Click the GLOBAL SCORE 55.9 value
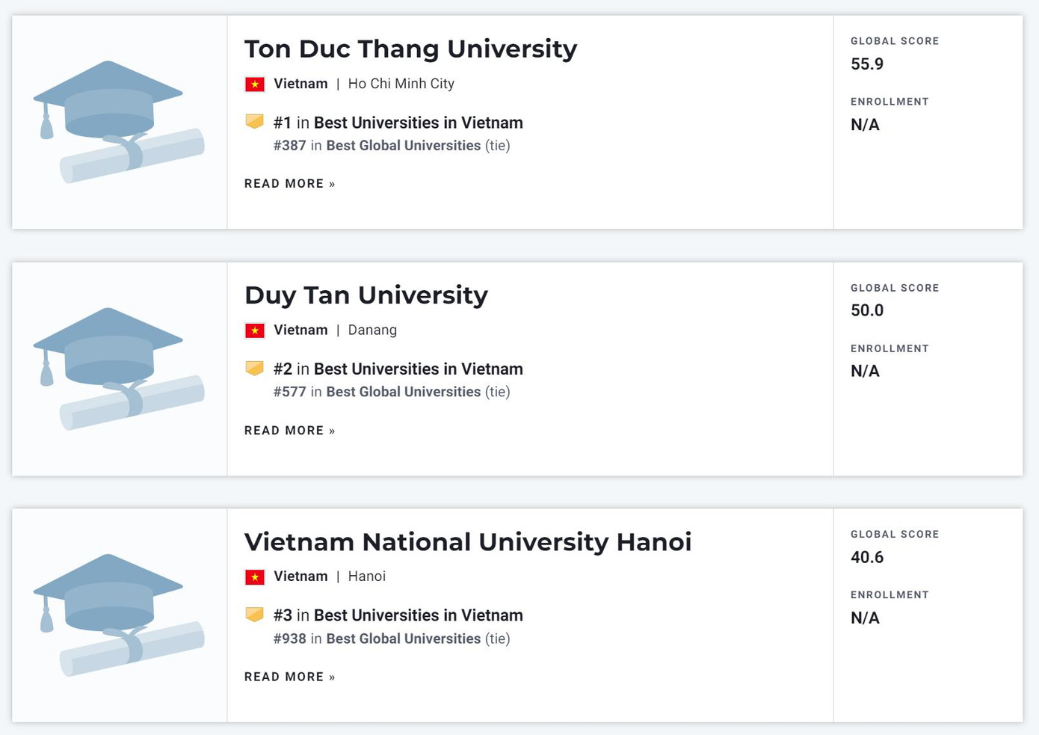This screenshot has width=1039, height=735. pos(867,64)
